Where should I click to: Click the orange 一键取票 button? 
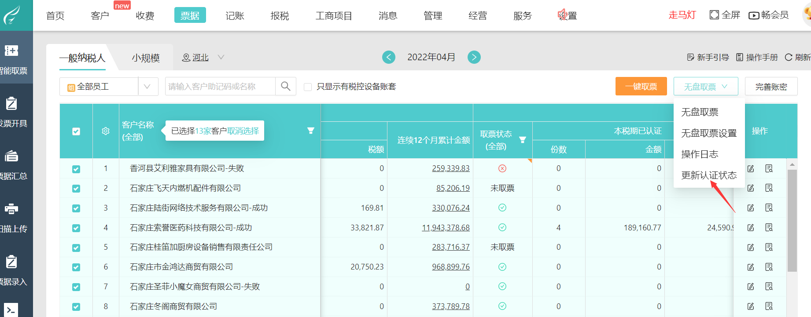tap(641, 87)
